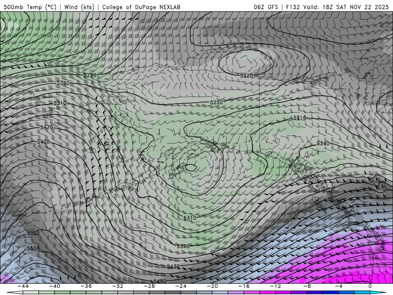Screen dimensions: 393x295
Task: Click the bright magenta swatch under -12
Action: click(268, 293)
